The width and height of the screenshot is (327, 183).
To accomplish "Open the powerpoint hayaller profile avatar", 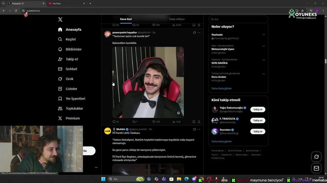I will pyautogui.click(x=108, y=34).
